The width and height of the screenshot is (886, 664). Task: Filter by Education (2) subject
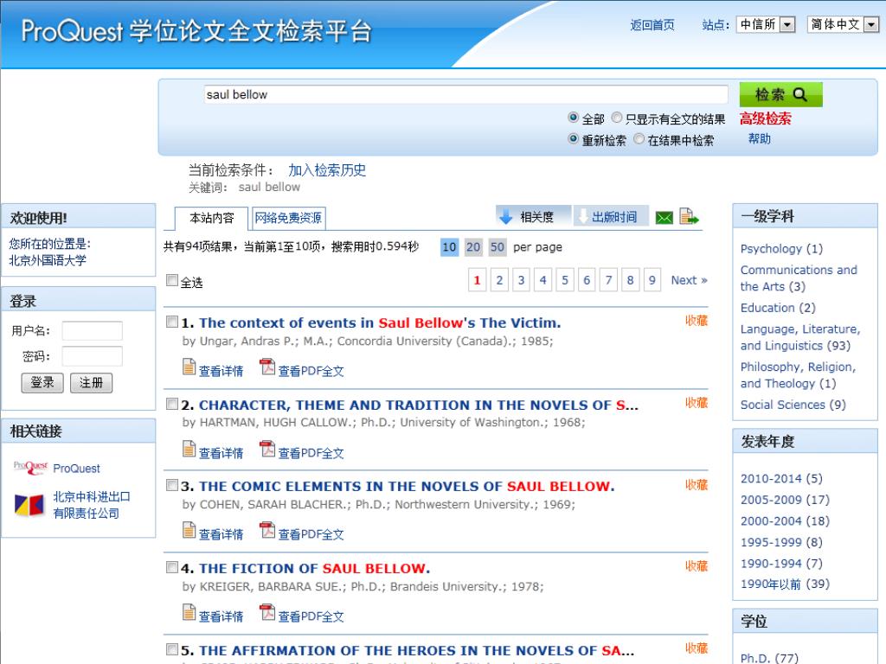pyautogui.click(x=778, y=308)
